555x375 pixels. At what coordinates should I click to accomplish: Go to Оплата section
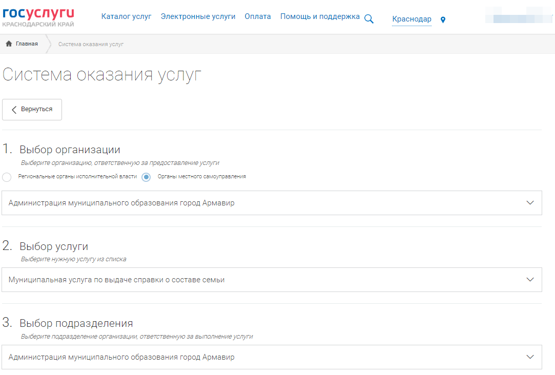click(258, 16)
